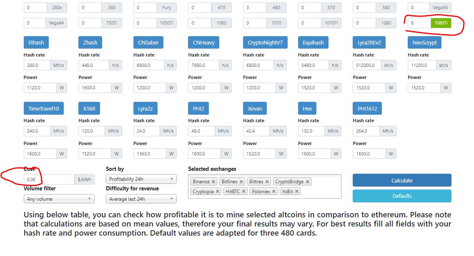This screenshot has height=256, width=474.
Task: Toggle the X16R algorithm button
Action: (89, 108)
